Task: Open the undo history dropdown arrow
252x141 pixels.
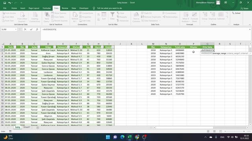Action: [12, 3]
